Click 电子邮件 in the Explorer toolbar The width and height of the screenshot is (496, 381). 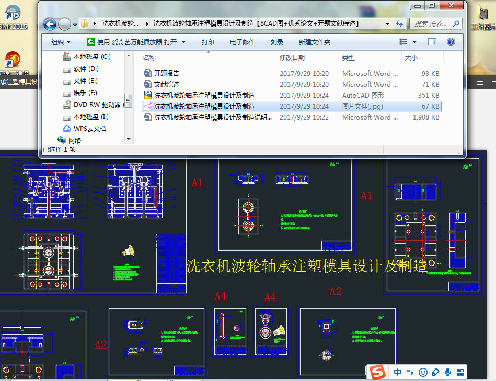(x=243, y=42)
